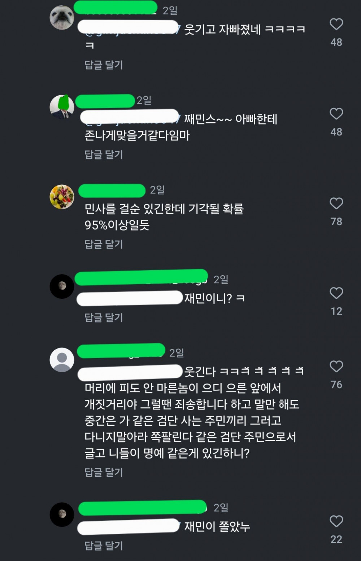Open the username of the 95% comment author
Viewport: 361px width, 561px height.
[x=112, y=190]
